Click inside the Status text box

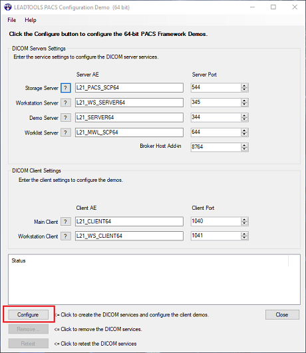[154, 279]
